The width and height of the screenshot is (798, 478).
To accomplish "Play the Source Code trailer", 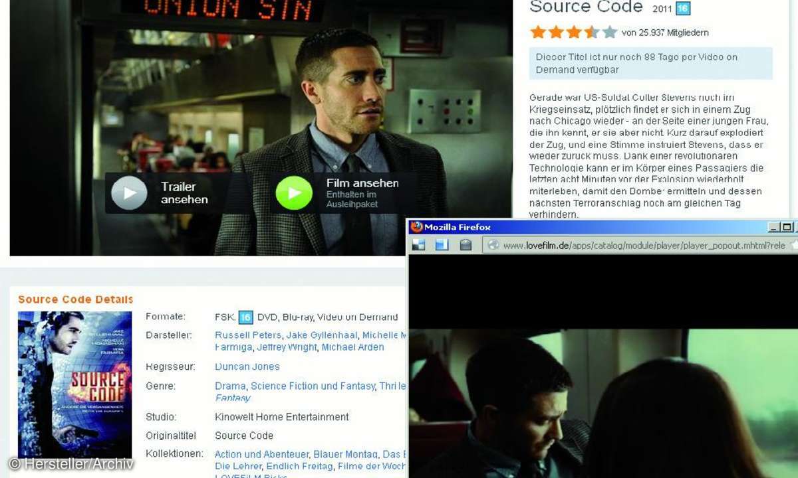I will [129, 193].
